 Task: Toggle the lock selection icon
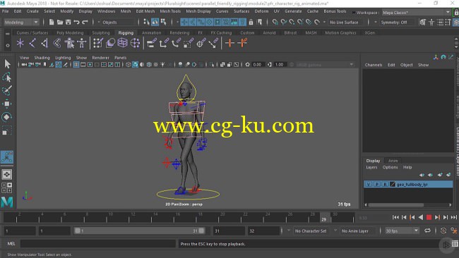[251, 22]
